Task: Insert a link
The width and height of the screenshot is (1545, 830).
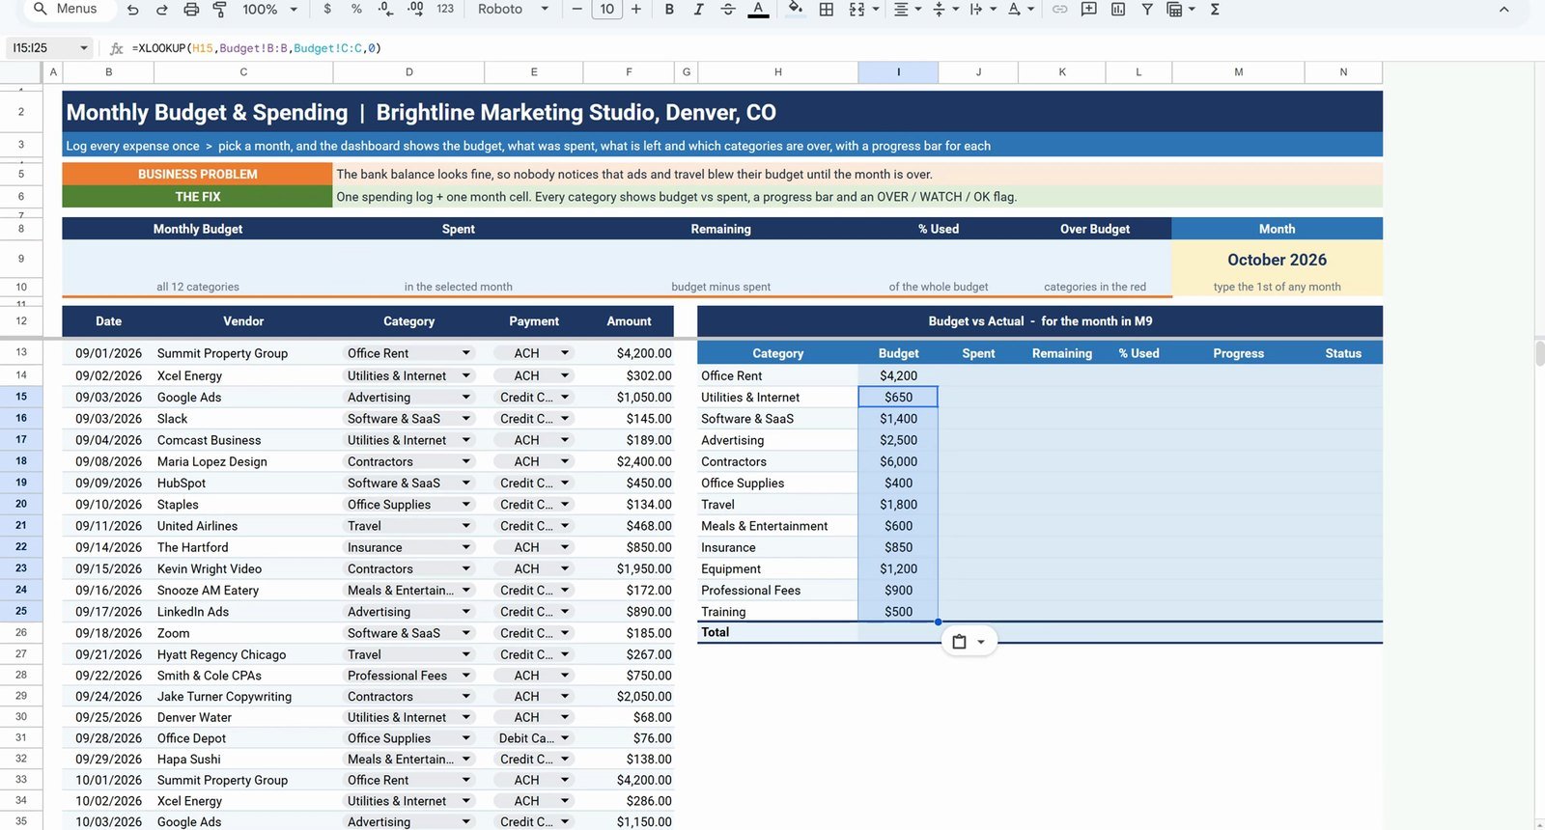Action: (1059, 10)
